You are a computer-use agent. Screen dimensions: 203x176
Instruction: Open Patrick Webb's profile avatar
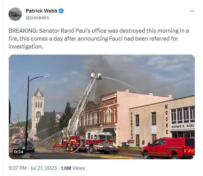pyautogui.click(x=15, y=14)
